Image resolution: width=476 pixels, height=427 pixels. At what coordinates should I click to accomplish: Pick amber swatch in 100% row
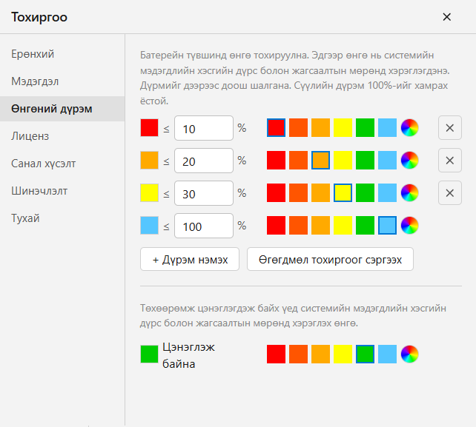pyautogui.click(x=320, y=226)
